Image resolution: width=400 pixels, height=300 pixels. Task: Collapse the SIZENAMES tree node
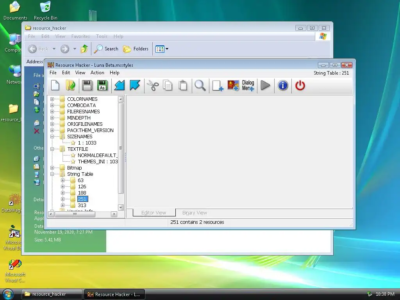click(x=52, y=136)
